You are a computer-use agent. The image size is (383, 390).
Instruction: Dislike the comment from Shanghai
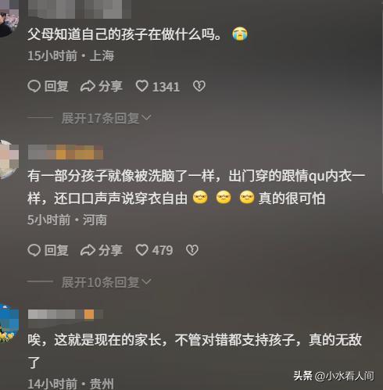pos(199,86)
